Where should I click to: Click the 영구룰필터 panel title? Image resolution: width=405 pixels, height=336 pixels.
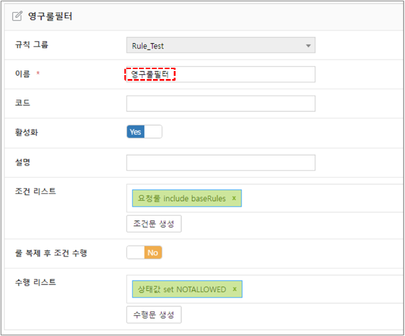(x=50, y=16)
